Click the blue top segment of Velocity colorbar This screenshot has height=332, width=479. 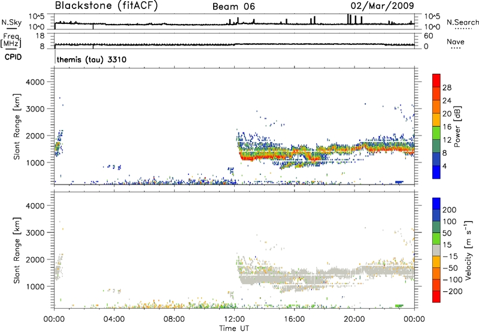[x=436, y=204]
